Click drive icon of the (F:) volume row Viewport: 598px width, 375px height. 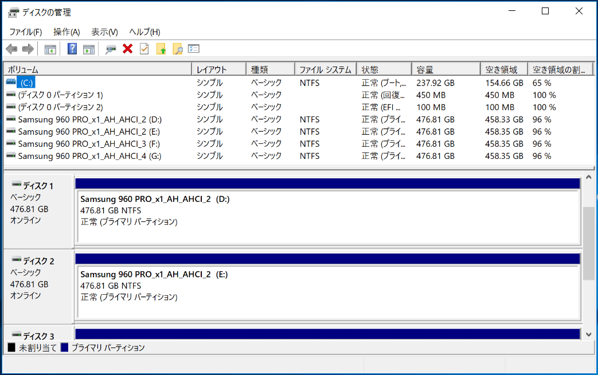(x=11, y=143)
